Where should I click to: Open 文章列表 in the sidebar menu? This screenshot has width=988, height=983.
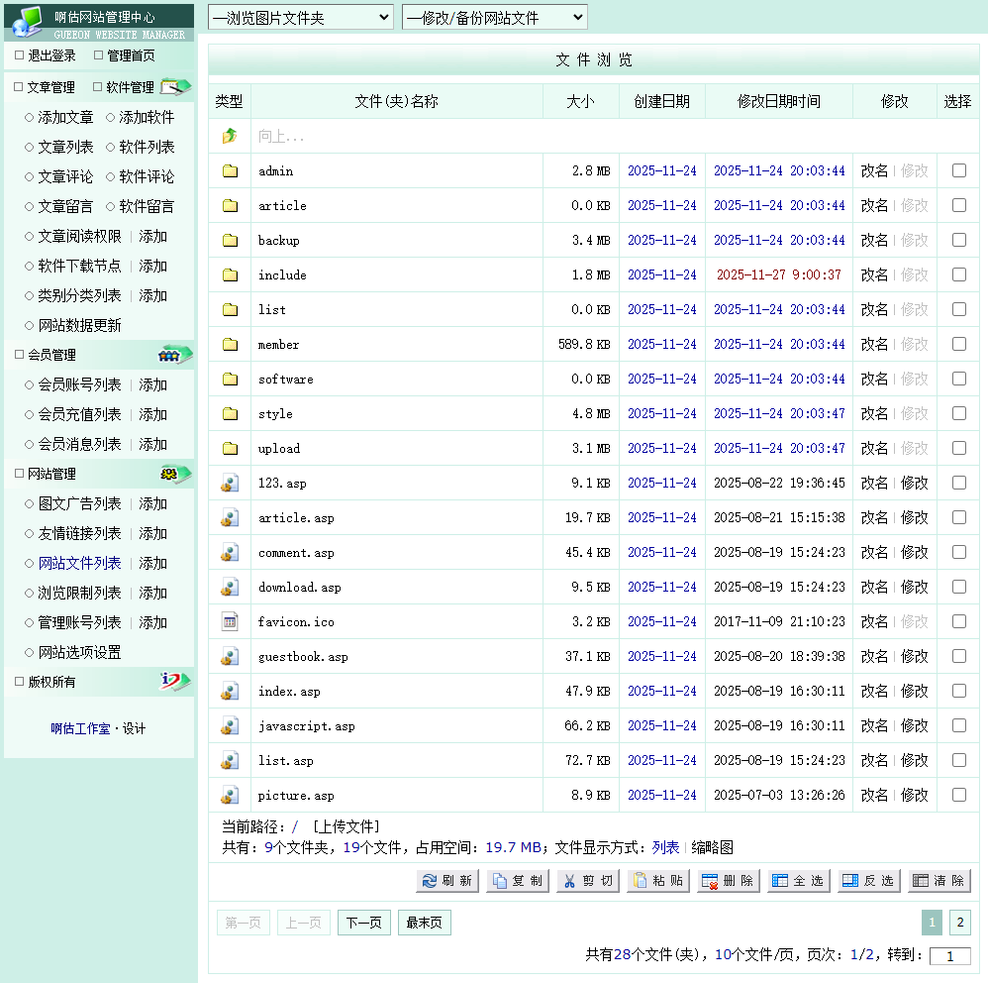(65, 147)
